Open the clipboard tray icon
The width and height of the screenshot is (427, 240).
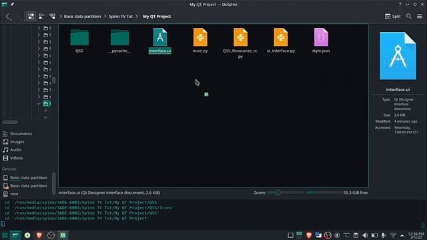click(x=356, y=235)
